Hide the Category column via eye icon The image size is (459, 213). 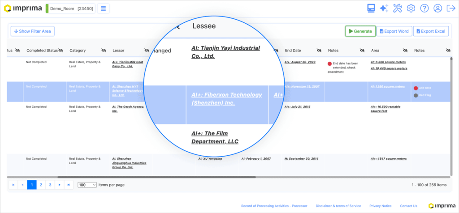[x=103, y=51]
